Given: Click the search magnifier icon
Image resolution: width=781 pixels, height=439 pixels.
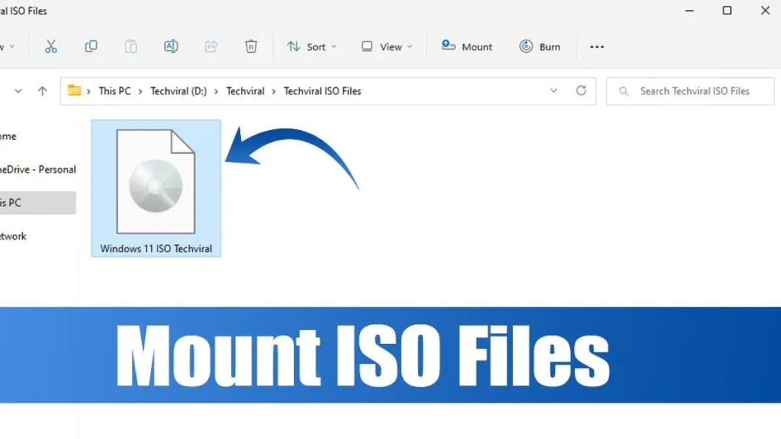Looking at the screenshot, I should click(623, 92).
